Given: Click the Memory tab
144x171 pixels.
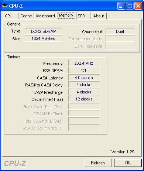Looking at the screenshot, I should [66, 16].
